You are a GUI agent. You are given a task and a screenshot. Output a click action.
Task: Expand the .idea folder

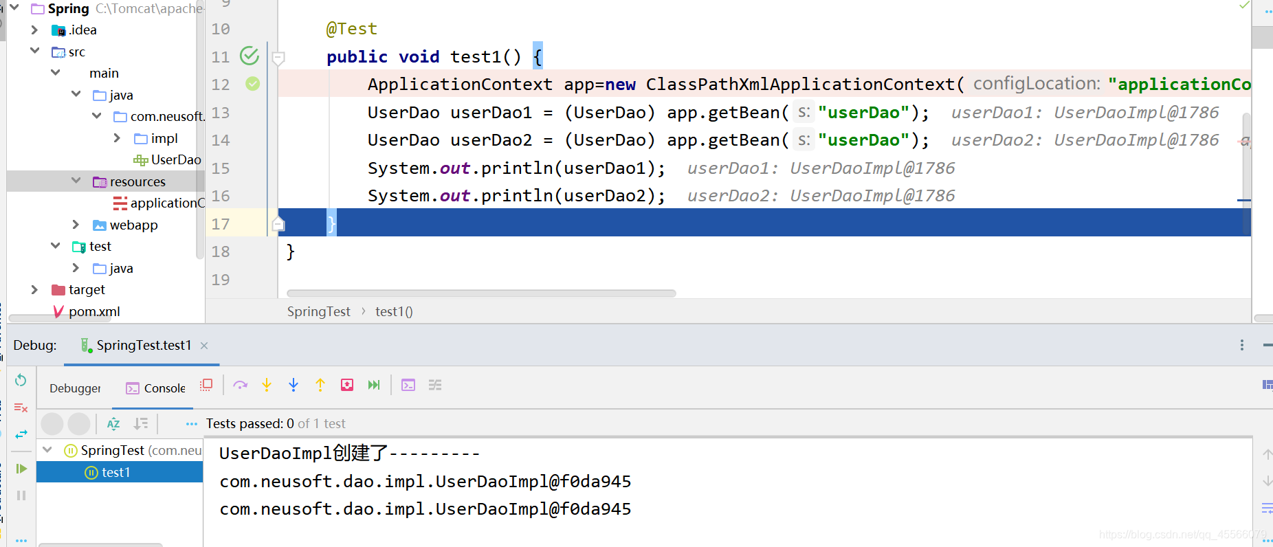click(34, 30)
